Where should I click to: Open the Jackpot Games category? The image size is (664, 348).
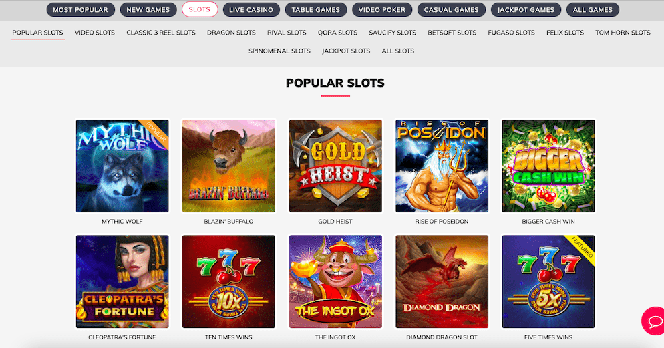coord(526,10)
